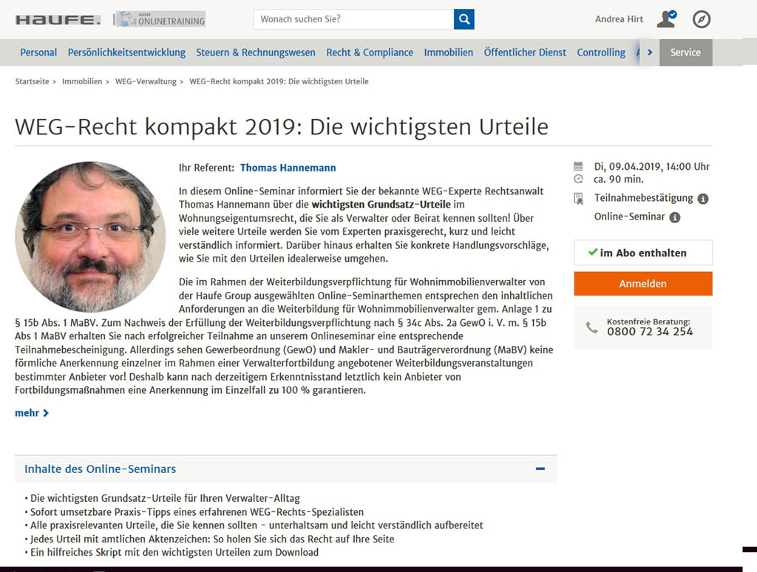Viewport: 757px width, 572px height.
Task: Click the certificate icon beside Teilnahmebestätigung
Action: click(x=578, y=198)
